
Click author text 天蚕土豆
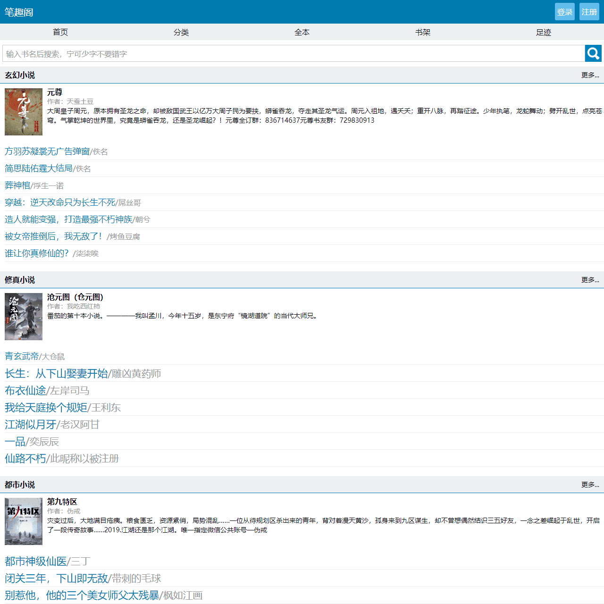[80, 101]
